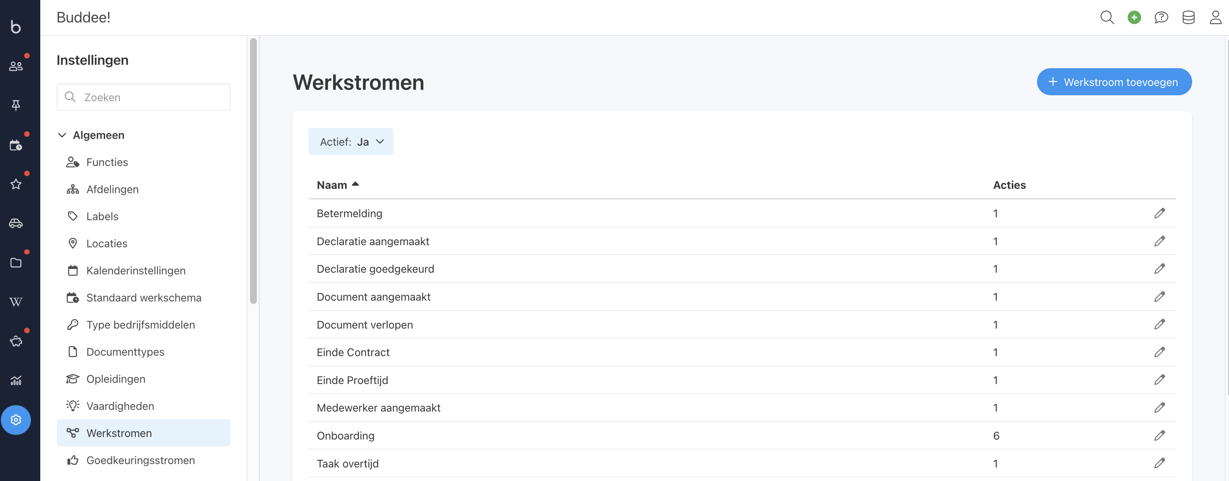Open Type bedrijfsmiddelen settings
Screen dimensions: 1229x481
(143, 325)
